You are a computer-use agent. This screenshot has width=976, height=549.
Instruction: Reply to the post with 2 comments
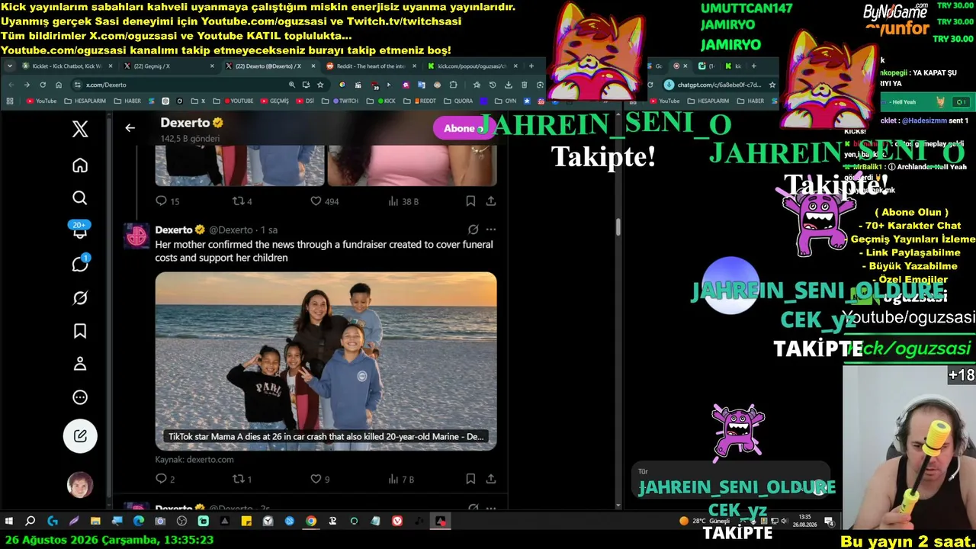(165, 480)
